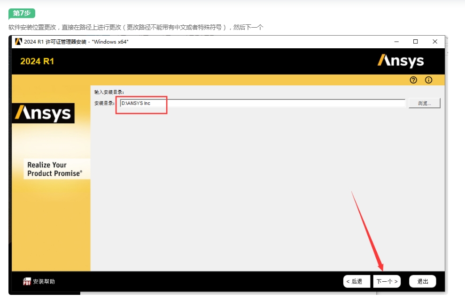
Task: Maximize the installer window
Action: pyautogui.click(x=416, y=42)
